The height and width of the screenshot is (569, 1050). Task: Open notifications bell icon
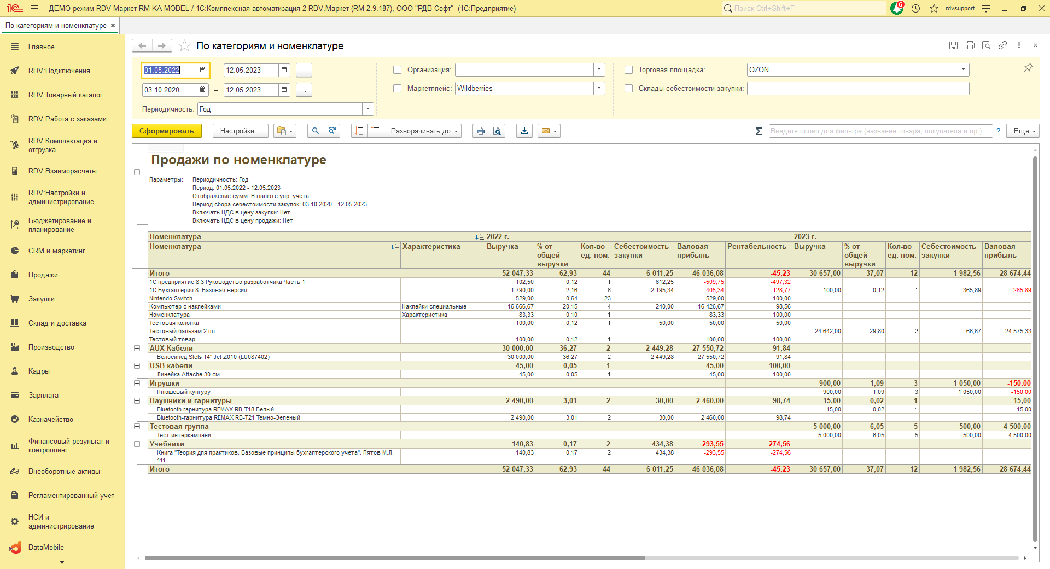point(896,9)
